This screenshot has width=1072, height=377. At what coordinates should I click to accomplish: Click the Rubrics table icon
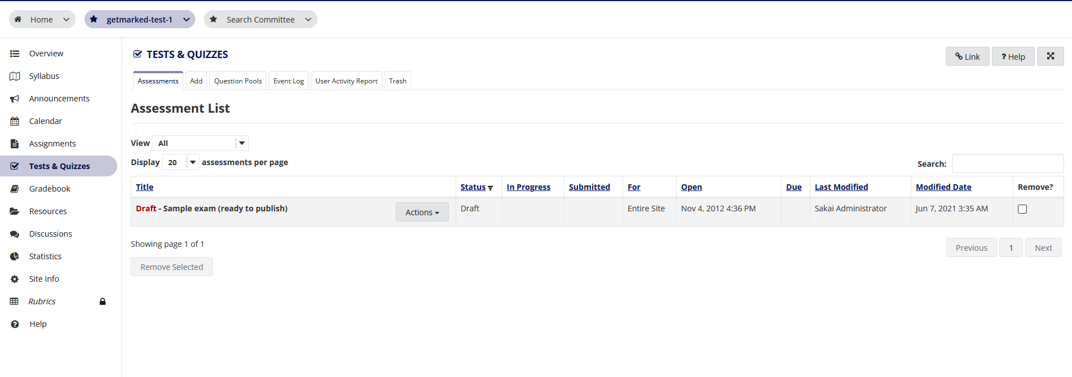[x=14, y=301]
